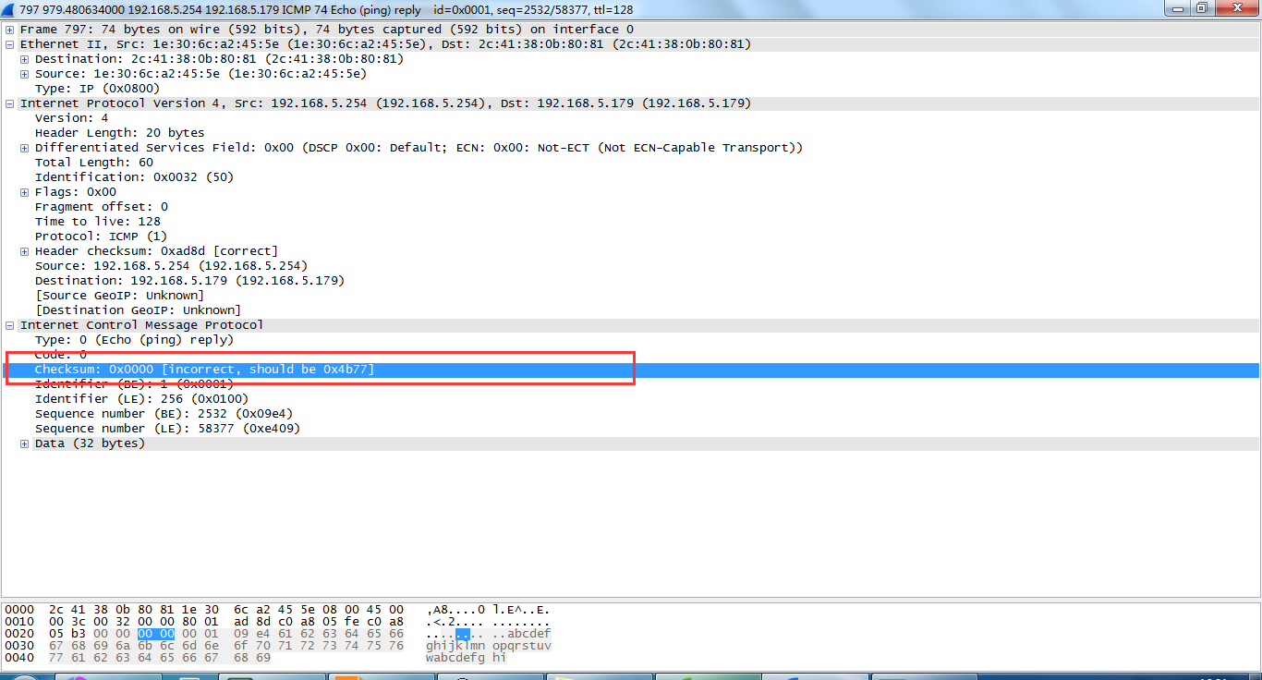Expand Ethernet Destination 2c:41:38:0b:80:81 node
The image size is (1262, 680).
point(25,59)
